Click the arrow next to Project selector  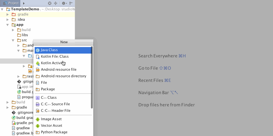(24, 3)
